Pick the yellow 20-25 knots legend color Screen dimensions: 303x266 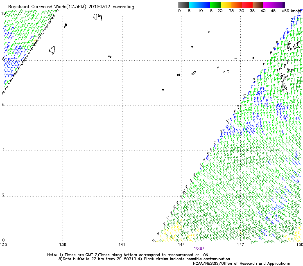tap(226, 5)
